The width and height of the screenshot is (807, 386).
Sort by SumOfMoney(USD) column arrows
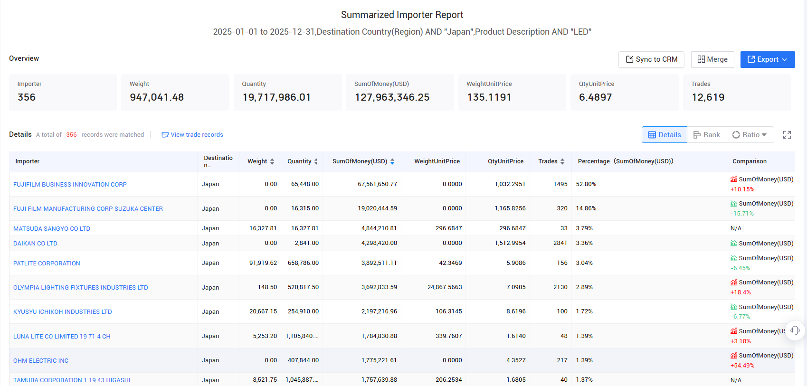[x=392, y=161]
